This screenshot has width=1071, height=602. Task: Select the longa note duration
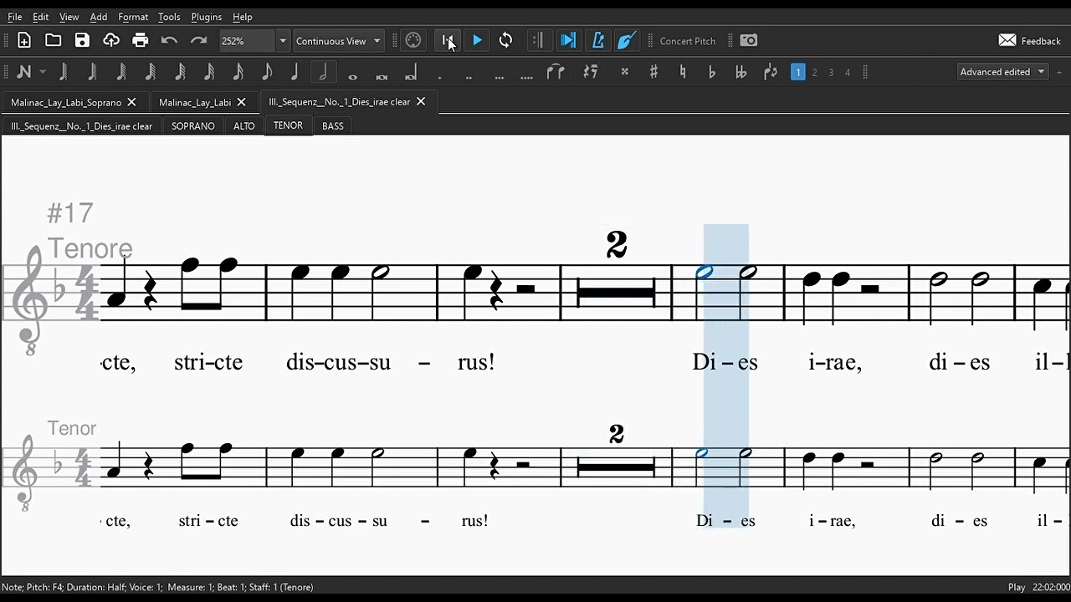[x=411, y=74]
